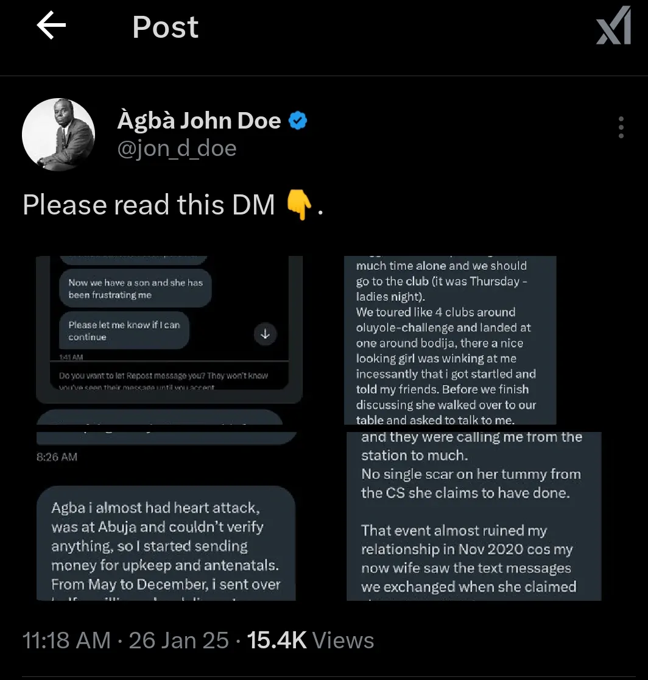This screenshot has width=648, height=680.
Task: Click the 11:18 AM post timestamp
Action: point(66,640)
